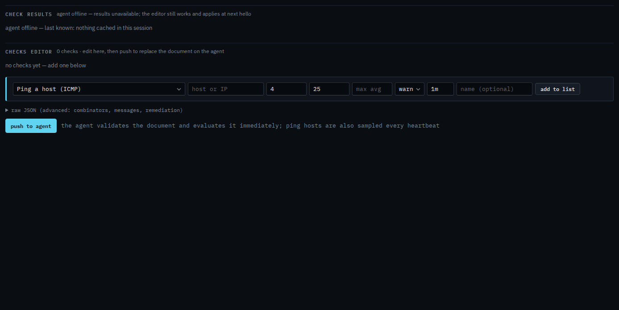The width and height of the screenshot is (619, 310).
Task: Expand the raw JSON advanced section
Action: (x=94, y=110)
